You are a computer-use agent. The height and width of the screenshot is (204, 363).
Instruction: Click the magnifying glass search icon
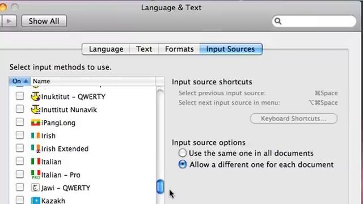click(278, 21)
